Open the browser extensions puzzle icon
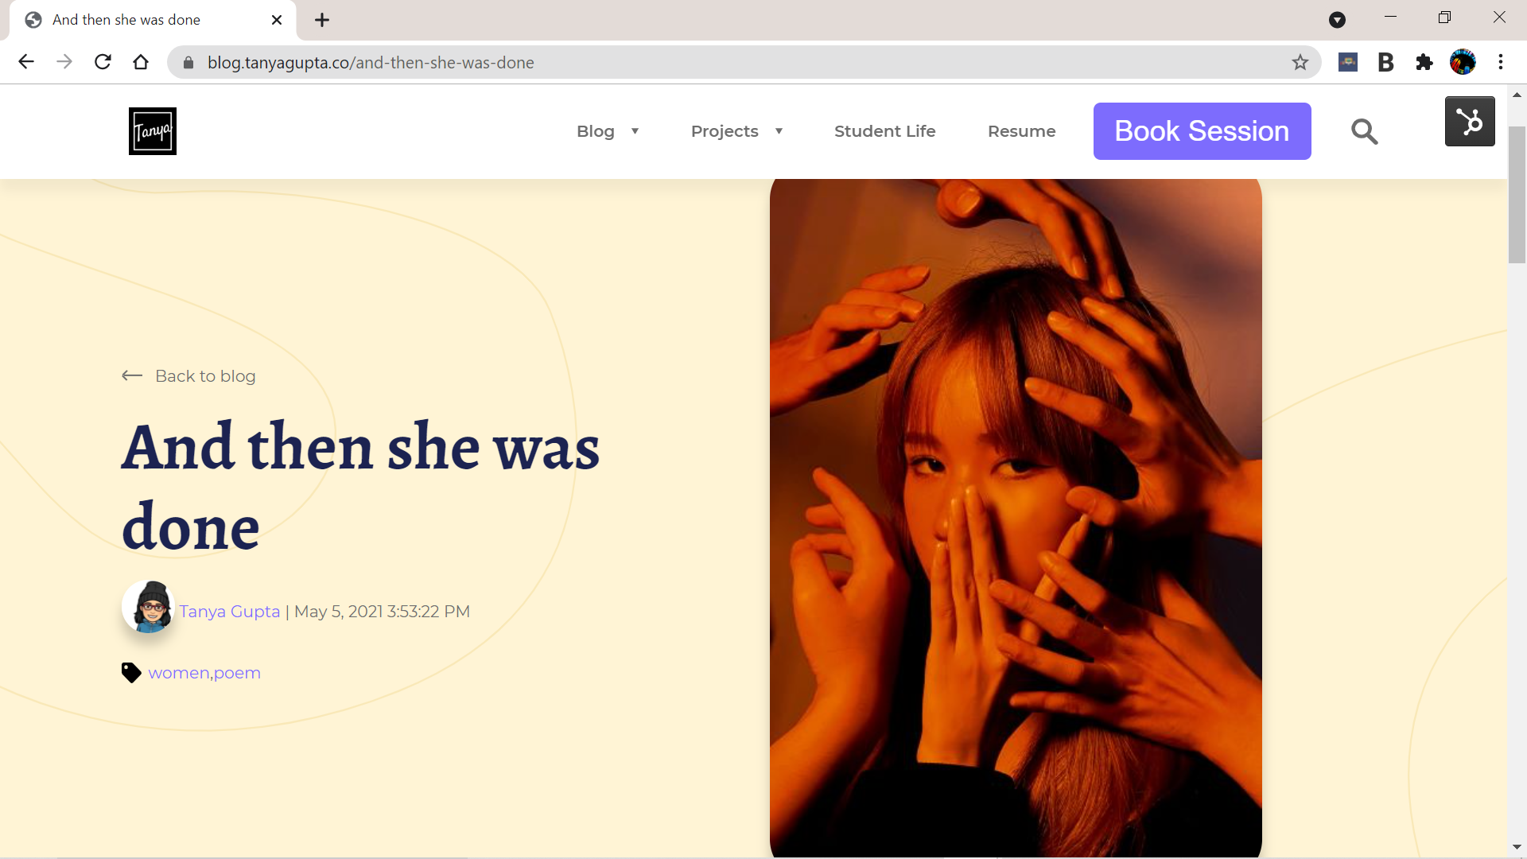Image resolution: width=1527 pixels, height=859 pixels. click(1424, 62)
